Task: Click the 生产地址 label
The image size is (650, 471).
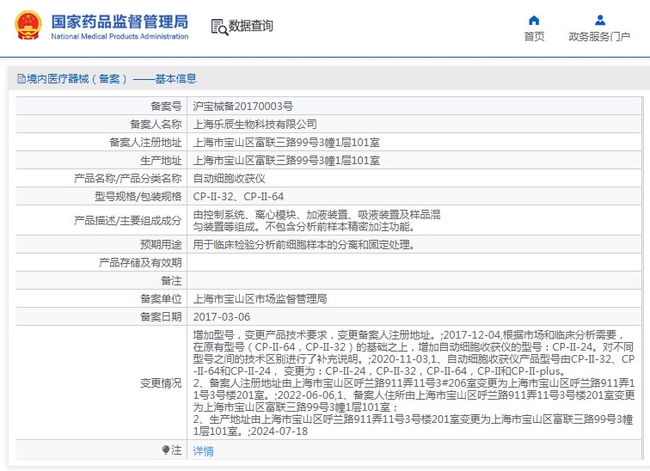Action: click(161, 161)
